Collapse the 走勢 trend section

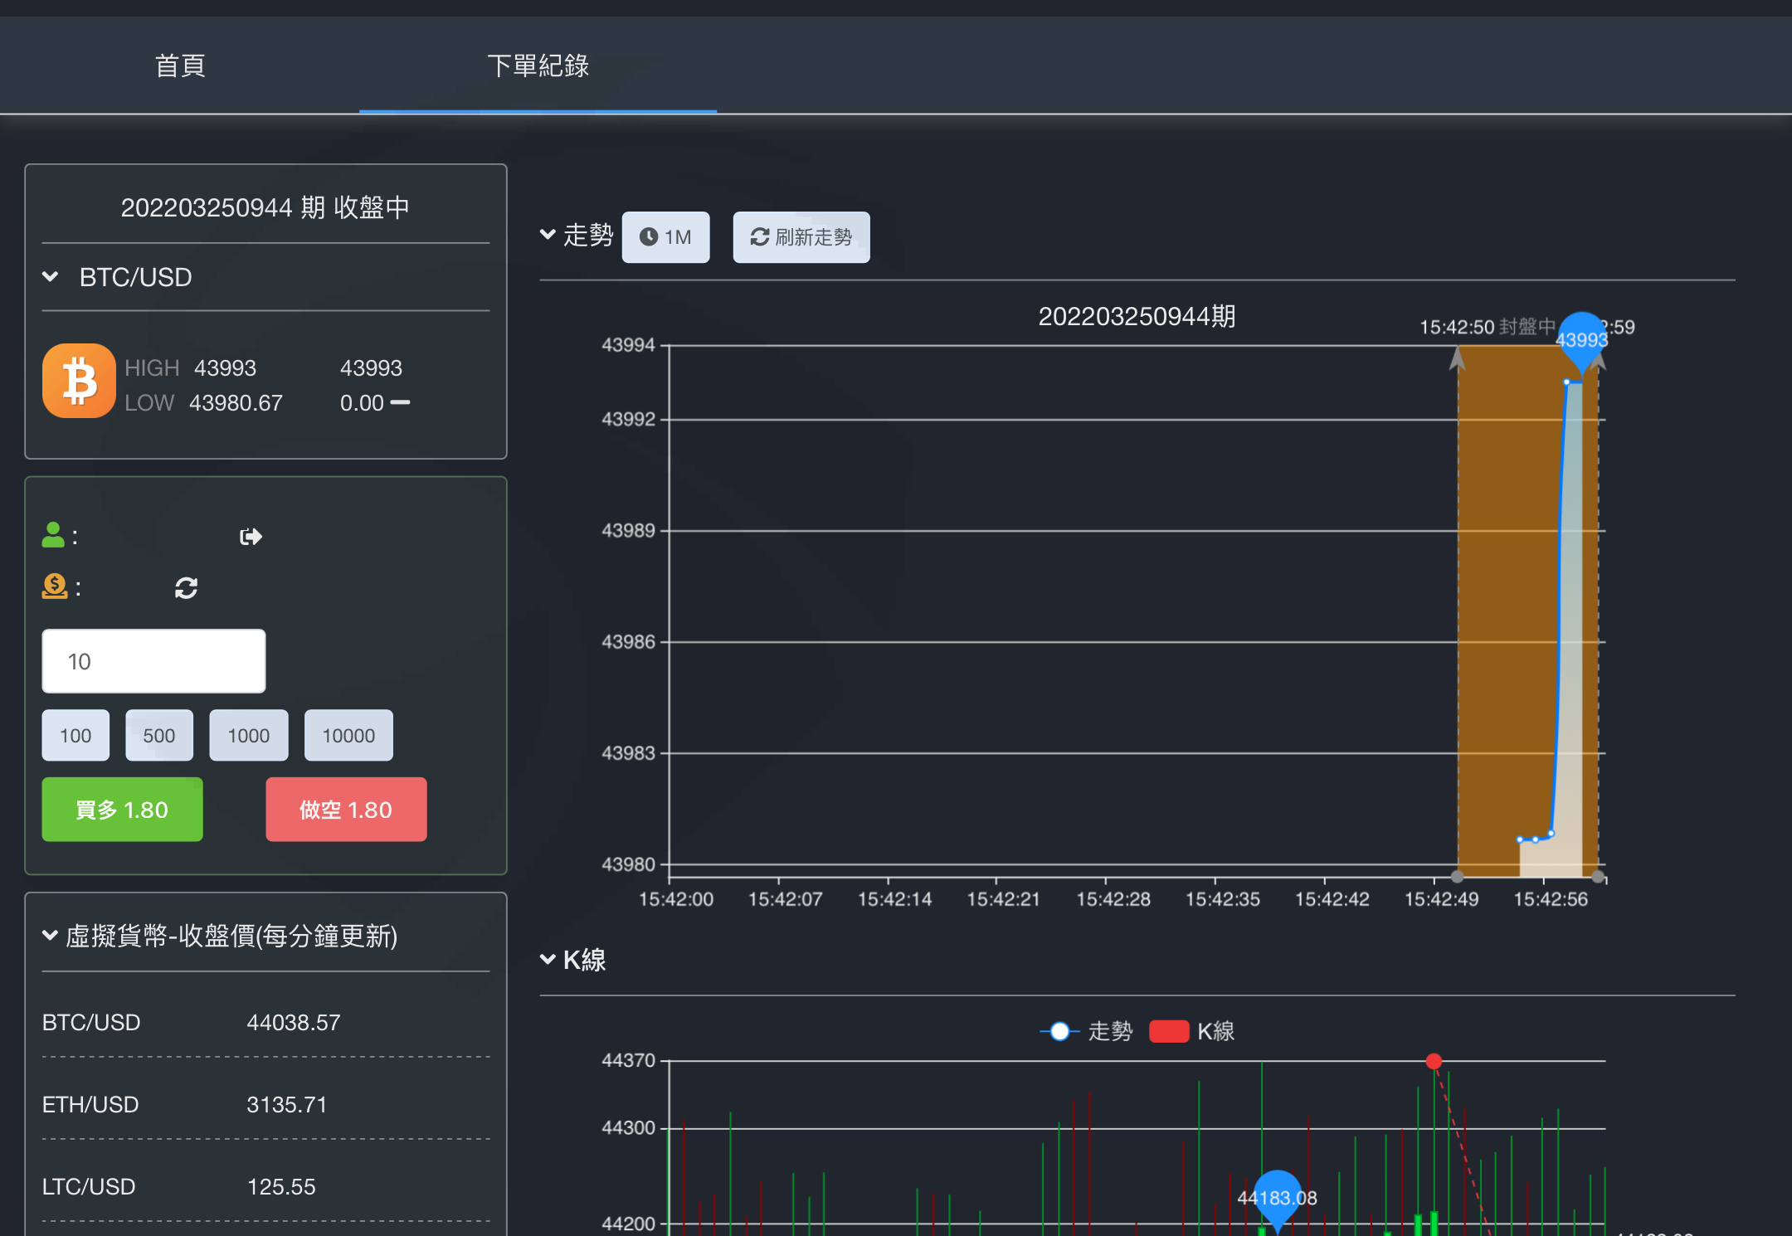pyautogui.click(x=548, y=235)
